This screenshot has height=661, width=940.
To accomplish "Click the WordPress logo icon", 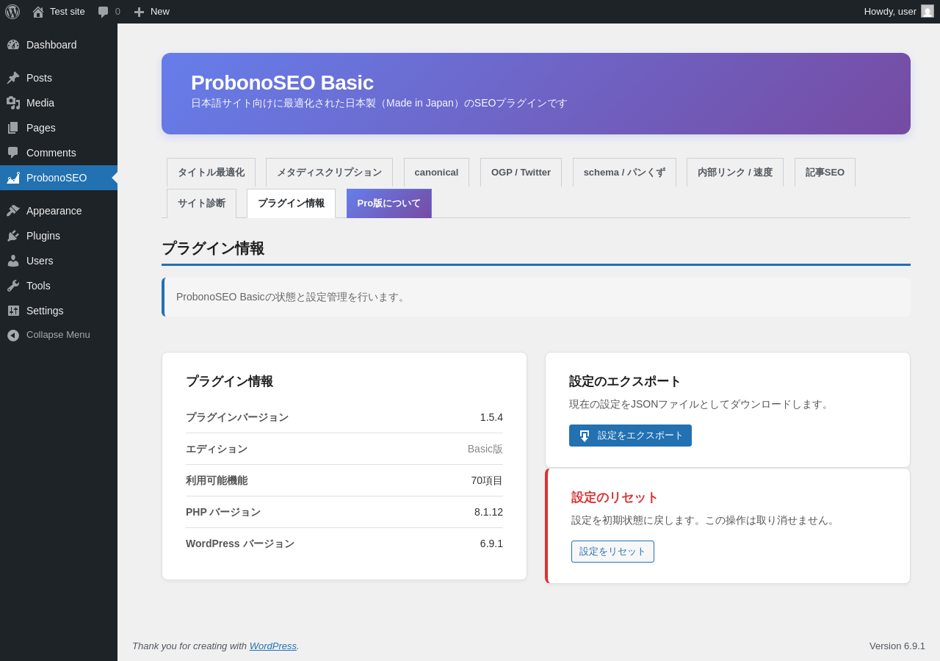I will 12,12.
